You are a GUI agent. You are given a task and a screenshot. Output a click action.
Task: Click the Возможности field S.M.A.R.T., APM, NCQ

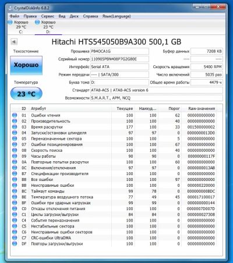(x=157, y=98)
